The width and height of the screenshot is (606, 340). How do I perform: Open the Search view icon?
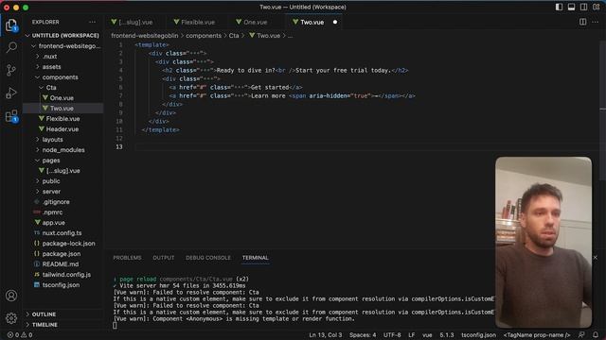(x=11, y=47)
